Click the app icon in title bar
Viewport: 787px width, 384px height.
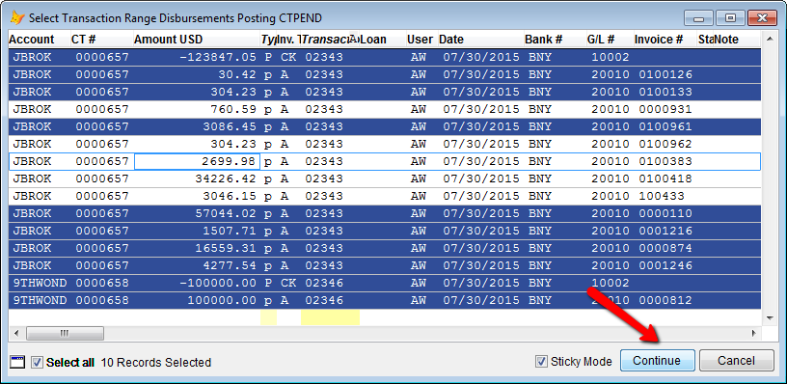17,18
